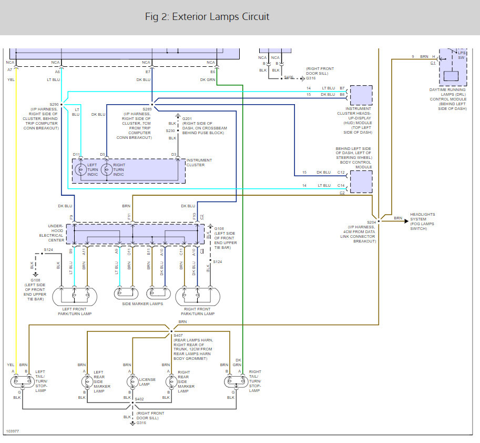Click the F9 pin label
This screenshot has width=480, height=443.
point(71,217)
